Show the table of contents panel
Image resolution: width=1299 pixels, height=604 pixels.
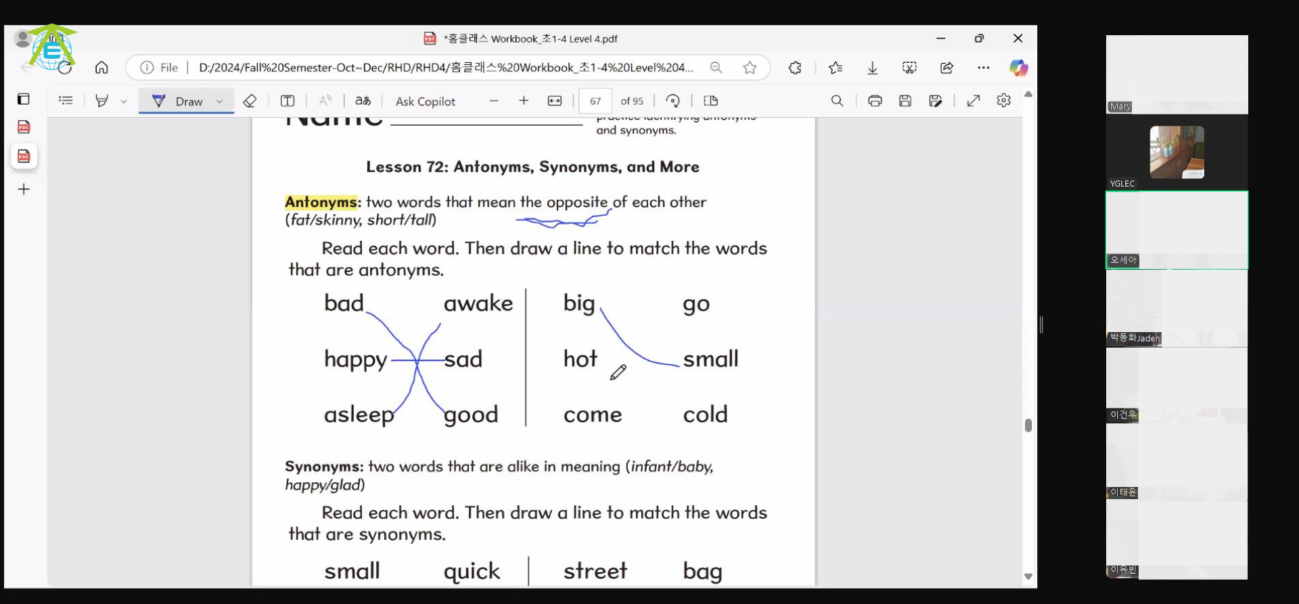click(66, 101)
